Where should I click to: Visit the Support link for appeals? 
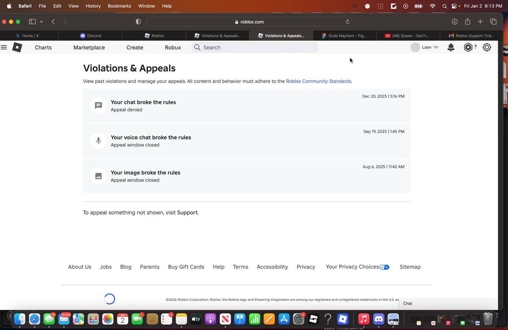pyautogui.click(x=187, y=212)
